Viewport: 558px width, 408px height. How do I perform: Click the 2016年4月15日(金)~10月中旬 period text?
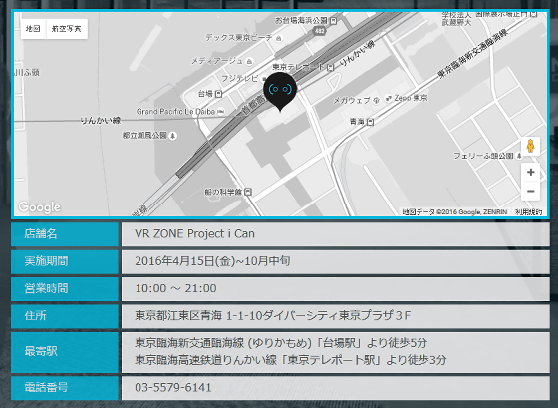212,261
